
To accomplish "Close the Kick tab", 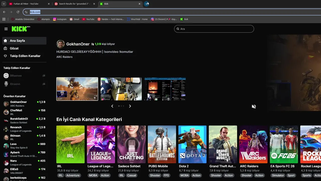I will pyautogui.click(x=139, y=4).
